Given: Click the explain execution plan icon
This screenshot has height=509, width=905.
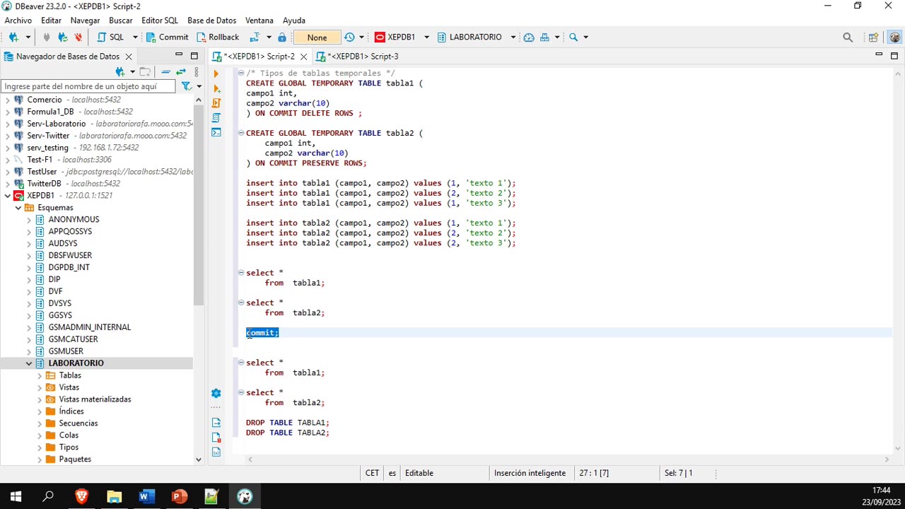Looking at the screenshot, I should tap(216, 117).
